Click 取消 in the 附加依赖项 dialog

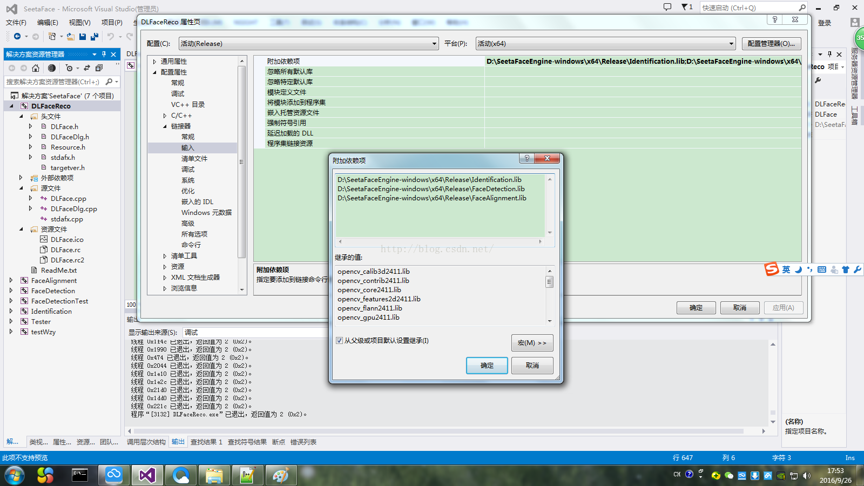tap(532, 366)
